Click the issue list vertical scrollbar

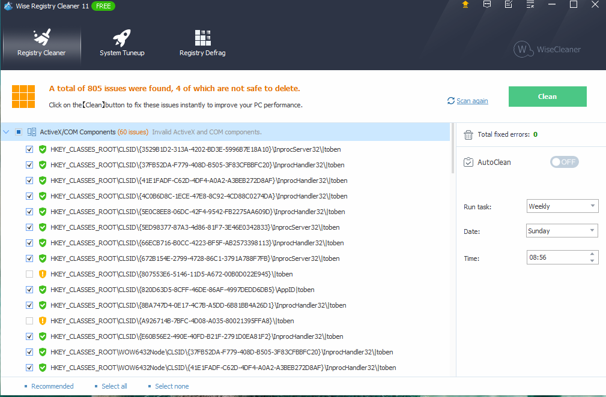(x=453, y=149)
